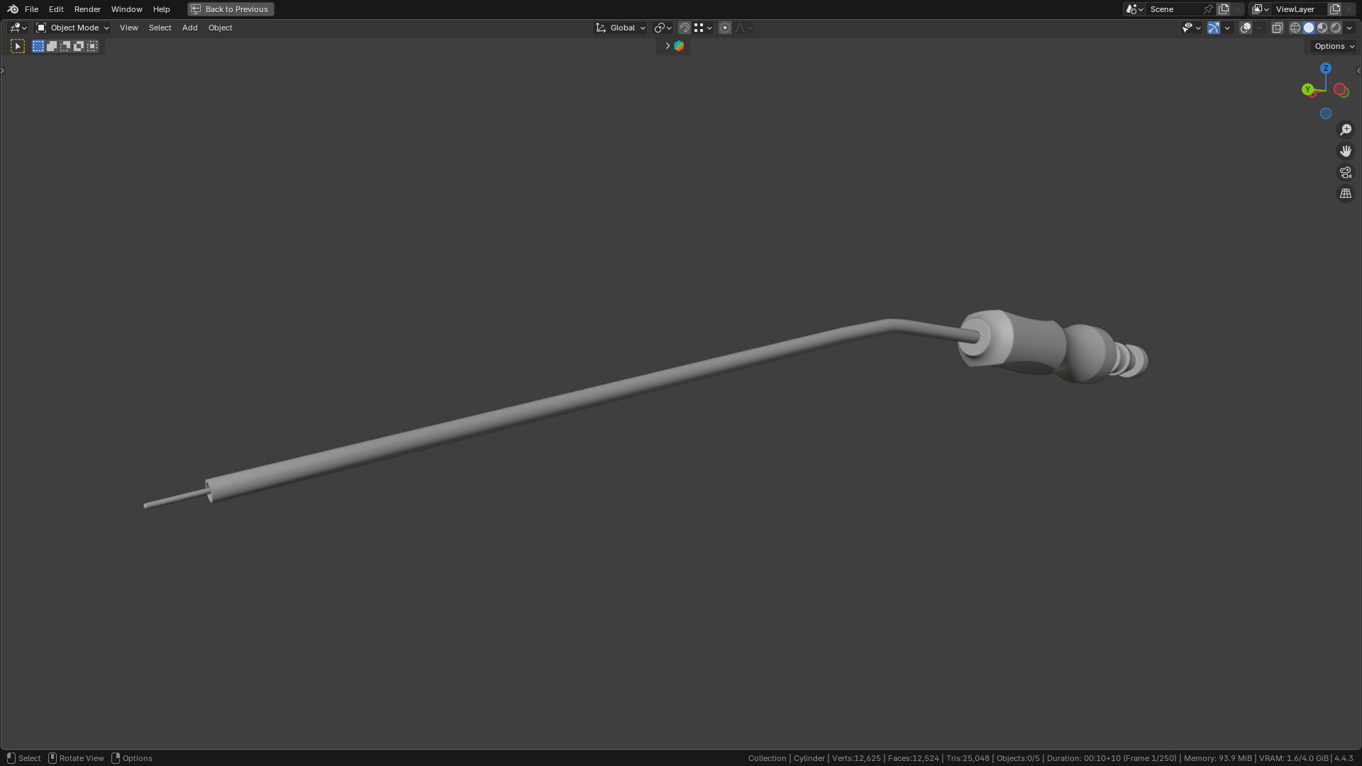Open the shading options dropdown
The image size is (1362, 766).
point(1349,28)
